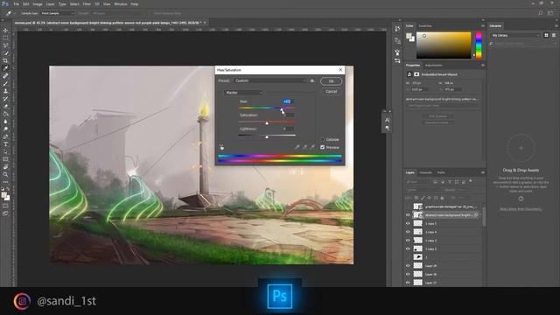Screen dimensions: 560x315
Task: Click the Edit Contents button in Properties
Action: pos(437,116)
